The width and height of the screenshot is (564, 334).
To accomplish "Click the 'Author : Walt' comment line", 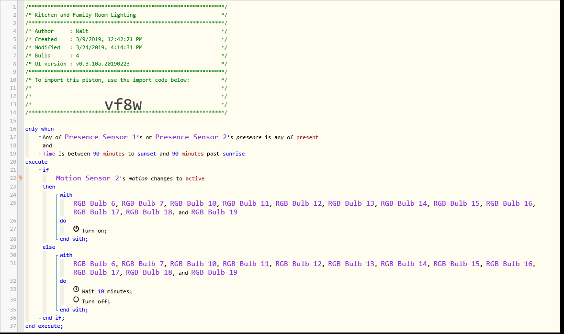I will [x=126, y=31].
